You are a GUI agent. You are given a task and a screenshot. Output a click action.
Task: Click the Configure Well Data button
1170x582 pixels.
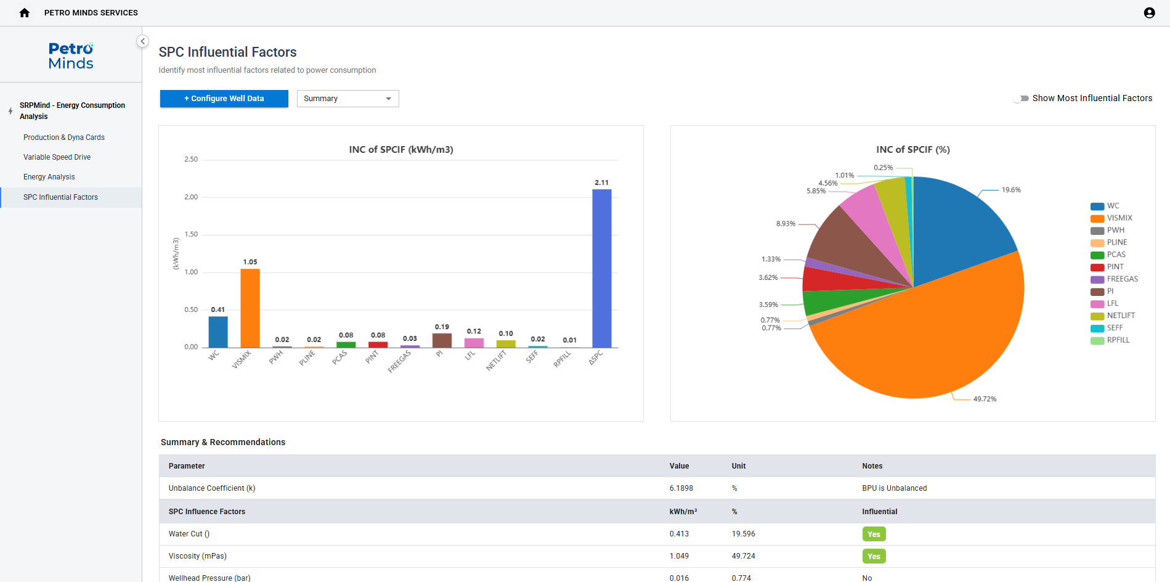pyautogui.click(x=224, y=99)
